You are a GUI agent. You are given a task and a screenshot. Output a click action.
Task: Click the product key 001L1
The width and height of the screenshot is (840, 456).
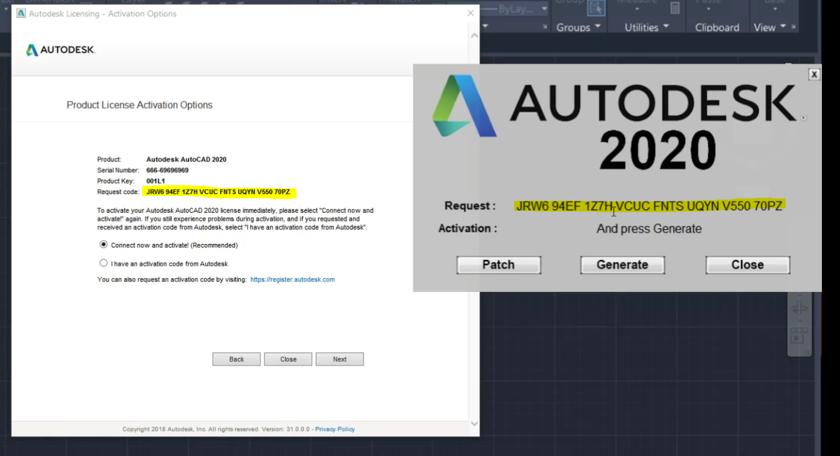pos(155,181)
